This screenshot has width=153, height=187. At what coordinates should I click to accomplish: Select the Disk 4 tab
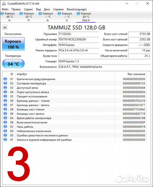pos(86,17)
